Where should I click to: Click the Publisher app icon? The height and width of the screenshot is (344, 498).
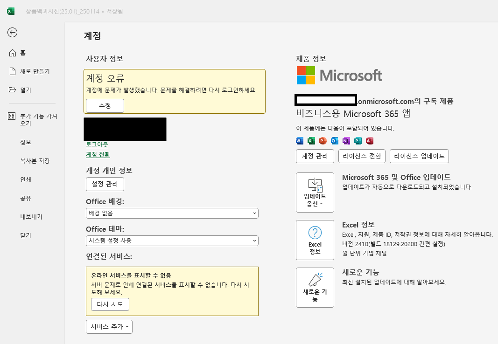tap(358, 141)
